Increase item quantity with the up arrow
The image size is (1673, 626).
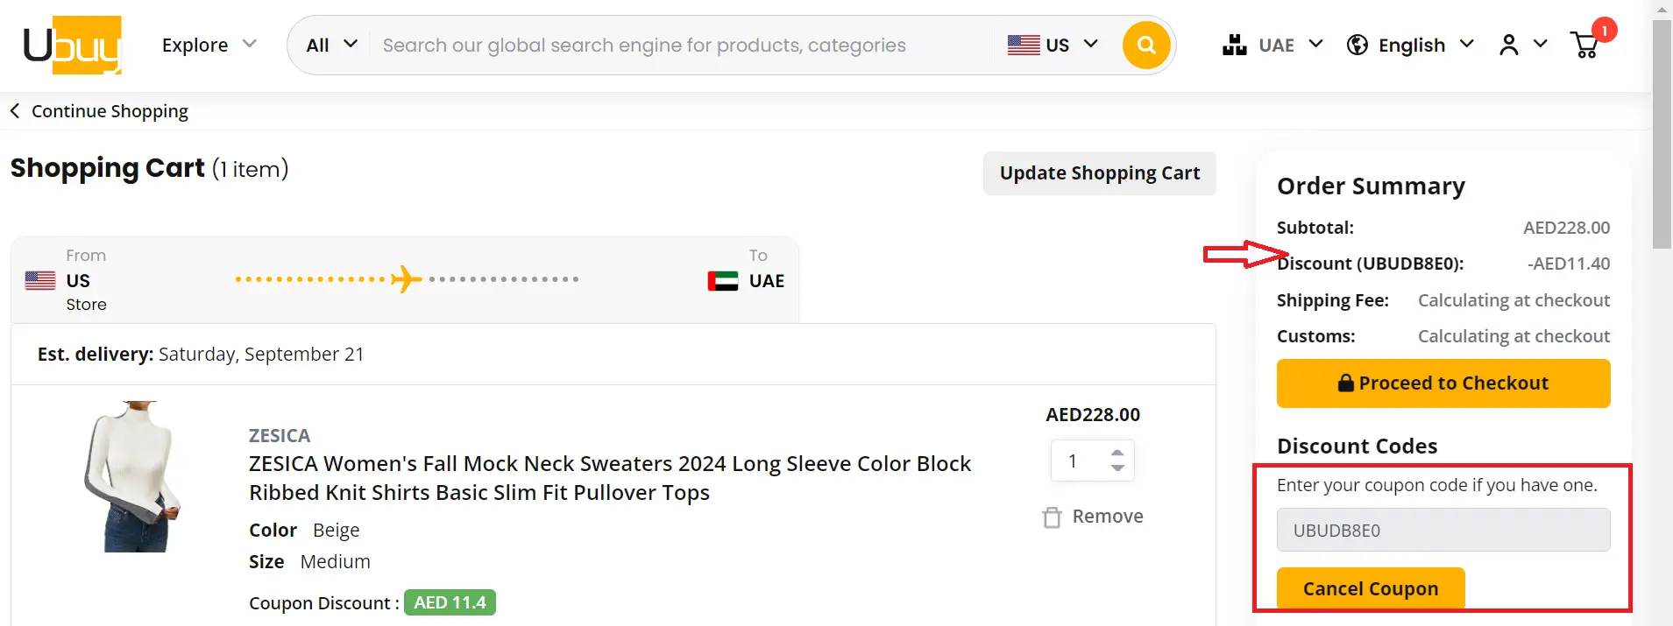pyautogui.click(x=1117, y=452)
